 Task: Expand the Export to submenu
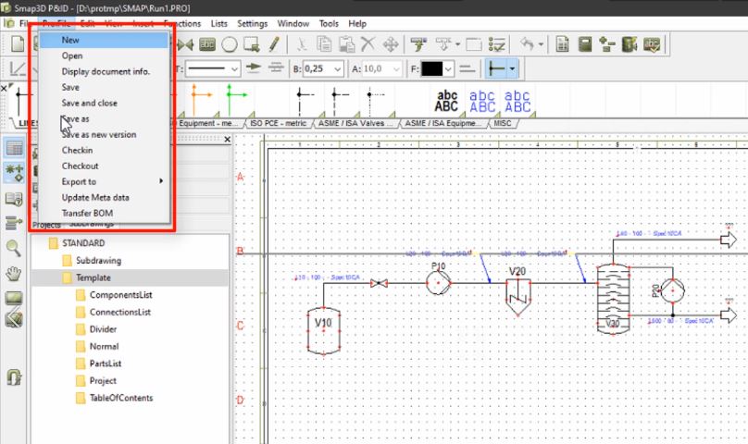111,181
